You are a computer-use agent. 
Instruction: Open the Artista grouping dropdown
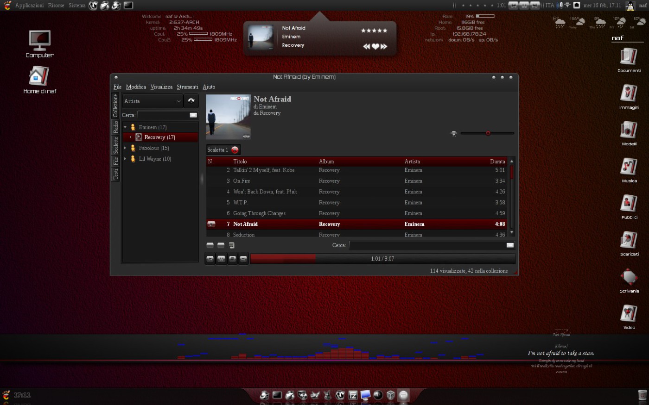click(153, 101)
